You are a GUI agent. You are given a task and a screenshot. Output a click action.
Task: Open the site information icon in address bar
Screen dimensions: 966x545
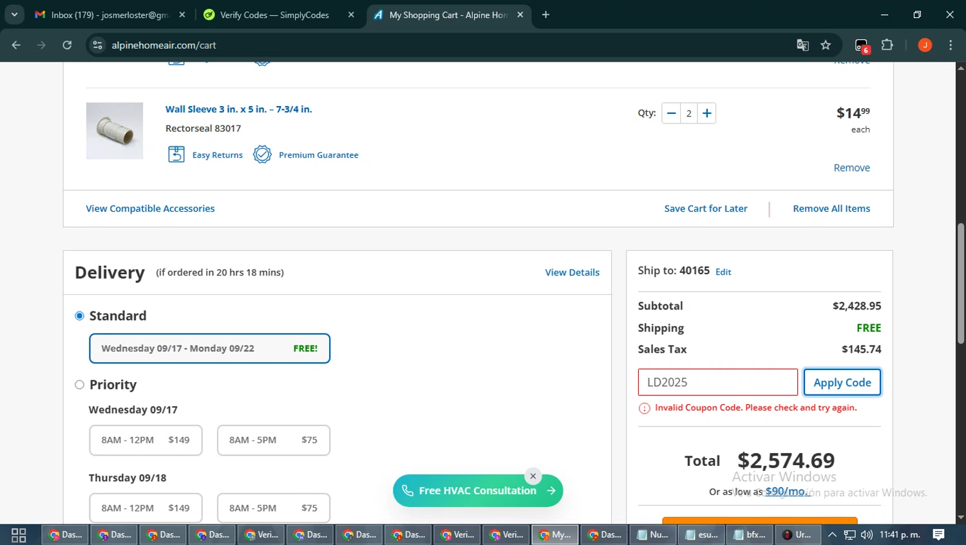[97, 45]
